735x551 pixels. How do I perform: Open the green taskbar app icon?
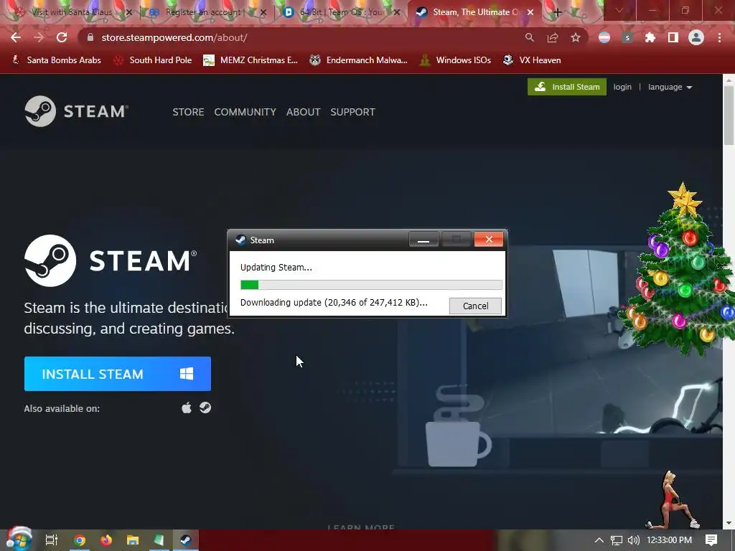pyautogui.click(x=159, y=540)
